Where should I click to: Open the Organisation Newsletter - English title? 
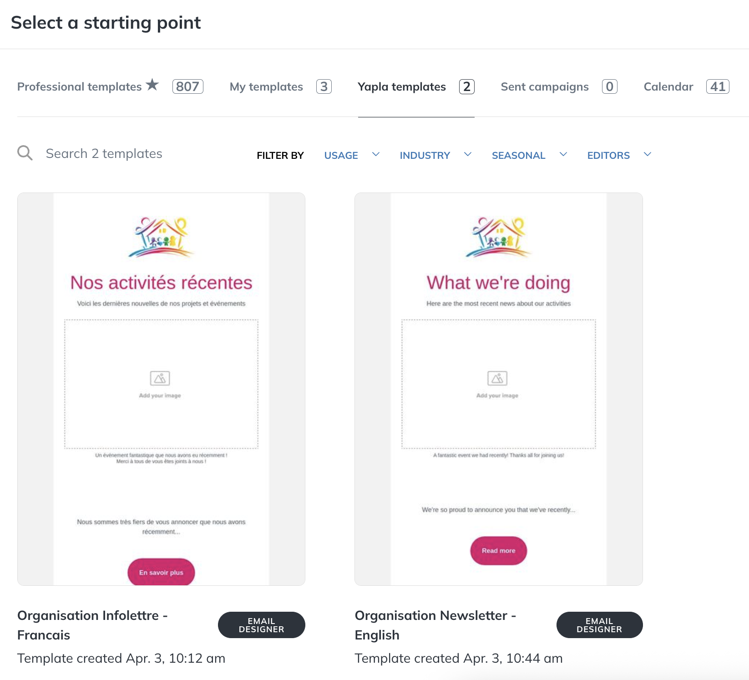(435, 625)
